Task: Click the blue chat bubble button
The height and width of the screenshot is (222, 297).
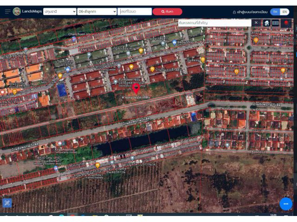Action: point(286,204)
